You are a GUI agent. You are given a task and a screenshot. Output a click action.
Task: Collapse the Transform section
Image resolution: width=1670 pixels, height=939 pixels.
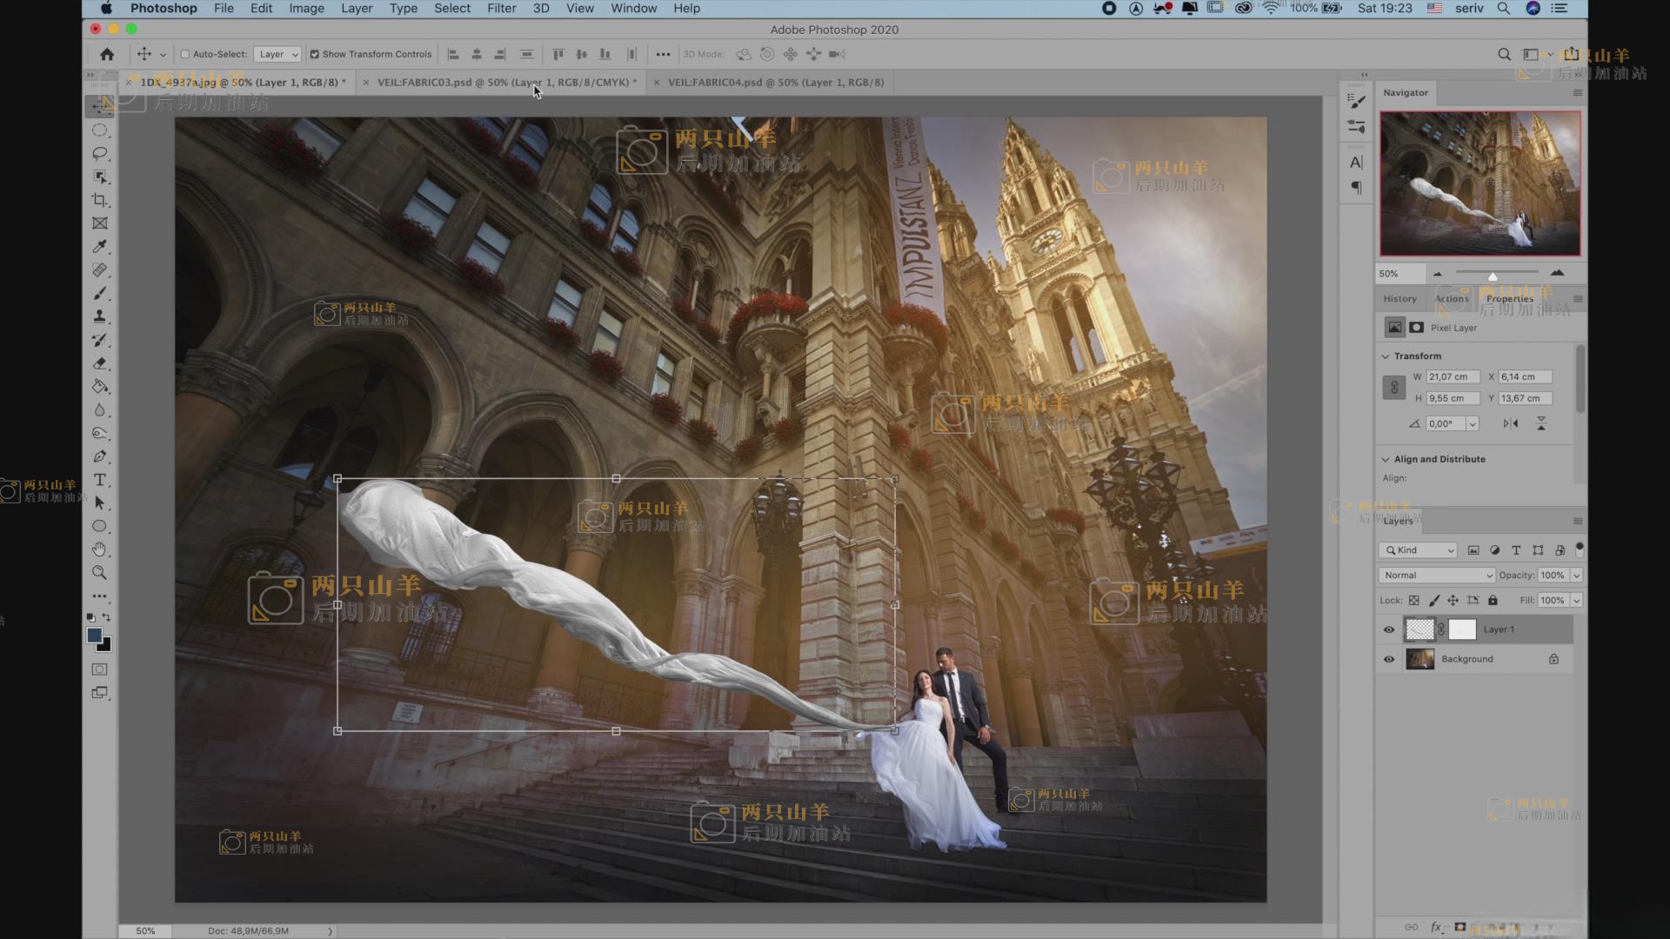pyautogui.click(x=1386, y=356)
